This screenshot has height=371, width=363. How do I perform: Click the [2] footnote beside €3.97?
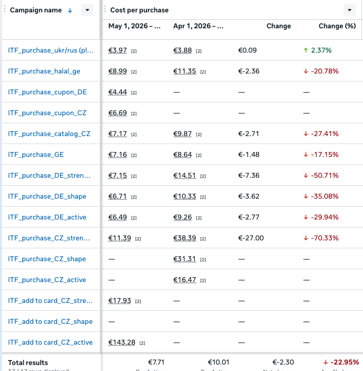[134, 51]
